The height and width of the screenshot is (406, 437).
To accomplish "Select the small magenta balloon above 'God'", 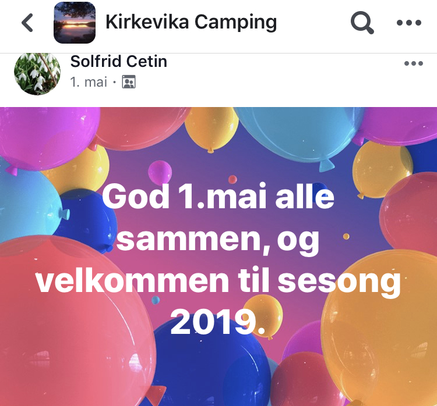I will 160,173.
